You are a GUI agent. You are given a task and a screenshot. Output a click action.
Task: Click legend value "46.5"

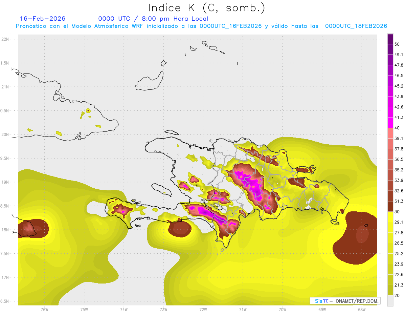coord(399,76)
